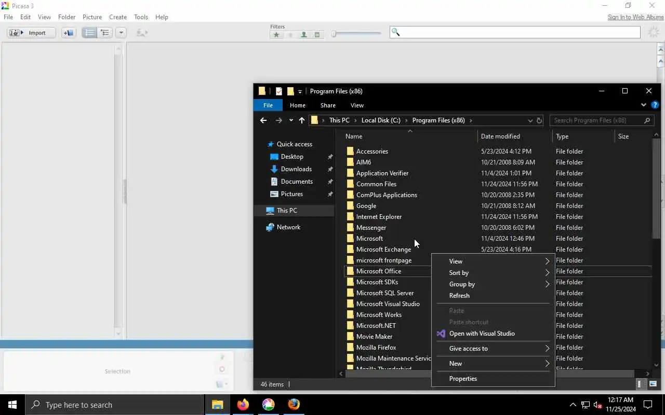Switch to details view icon in the status bar
665x415 pixels.
click(641, 384)
